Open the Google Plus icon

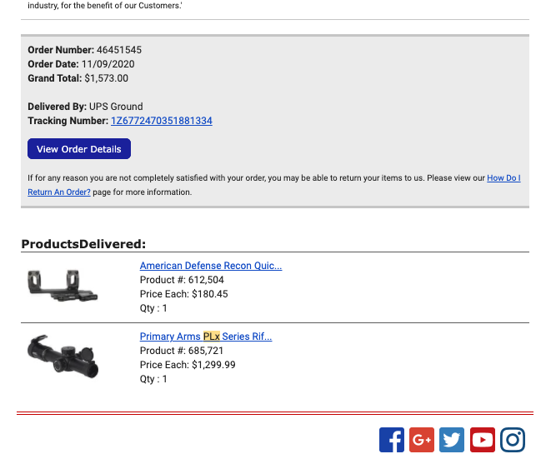(x=422, y=440)
